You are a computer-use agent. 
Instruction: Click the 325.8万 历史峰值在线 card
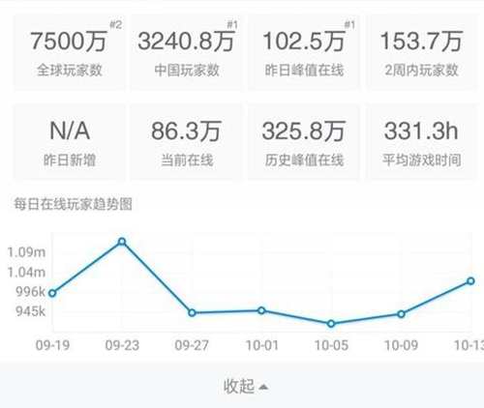click(304, 142)
